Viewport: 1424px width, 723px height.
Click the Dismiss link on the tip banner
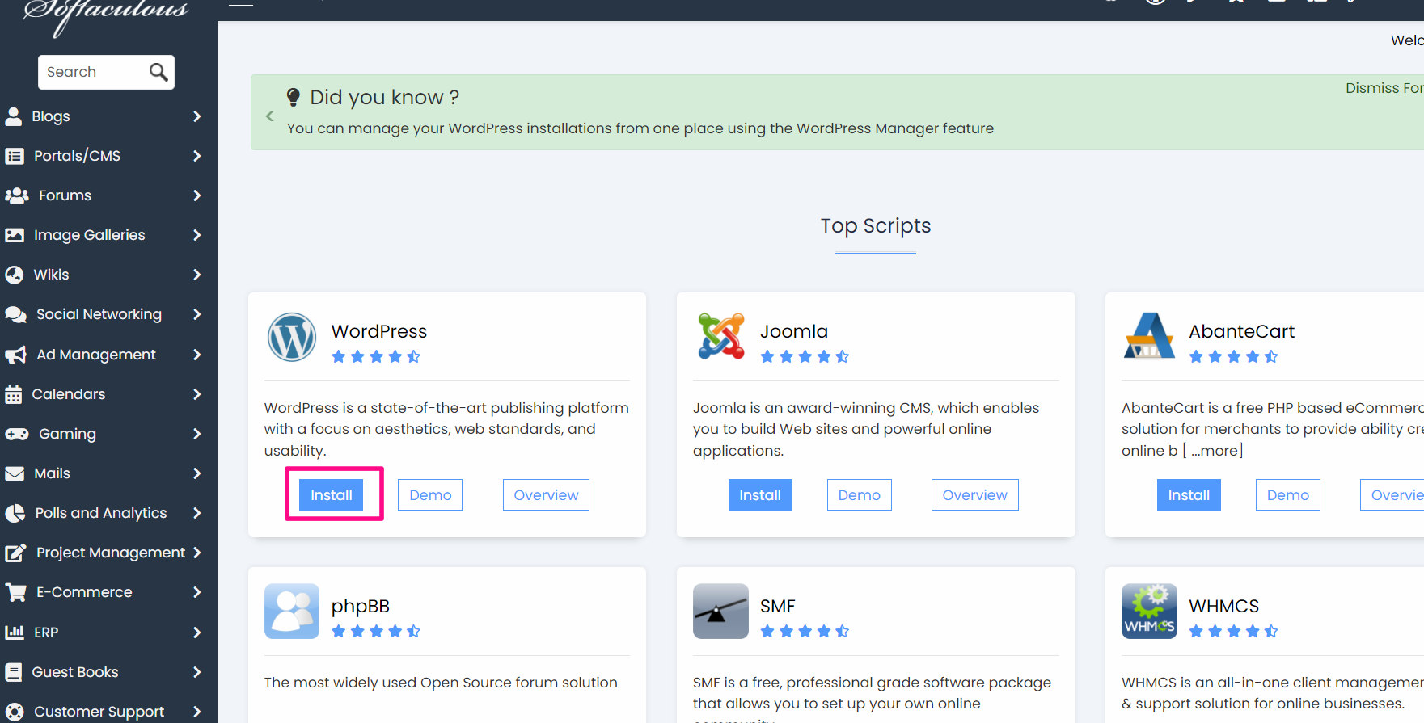click(x=1384, y=88)
